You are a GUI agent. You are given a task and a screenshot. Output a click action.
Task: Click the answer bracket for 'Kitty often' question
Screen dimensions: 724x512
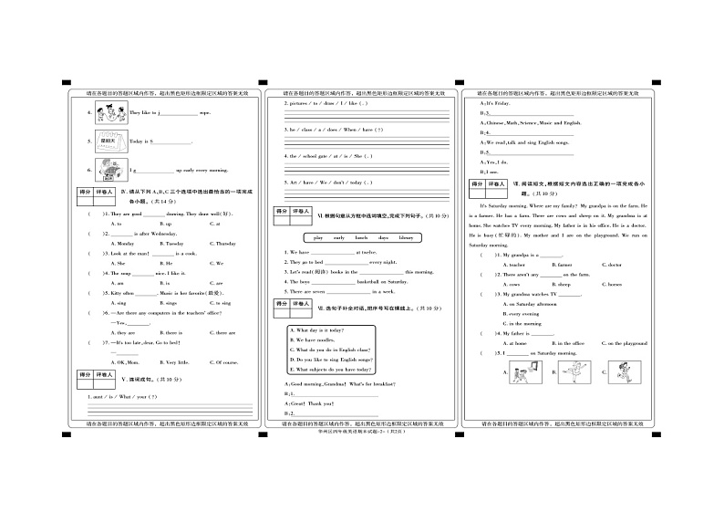[93, 293]
